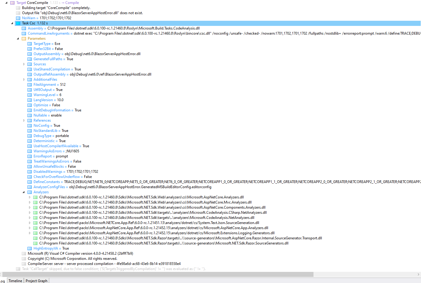This screenshot has width=421, height=283.
Task: Click the NoWarn item icon
Action: (18, 18)
